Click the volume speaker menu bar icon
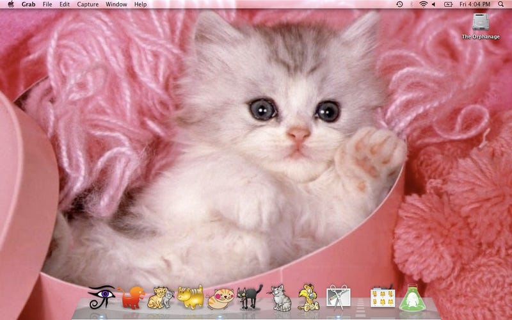 (x=434, y=4)
